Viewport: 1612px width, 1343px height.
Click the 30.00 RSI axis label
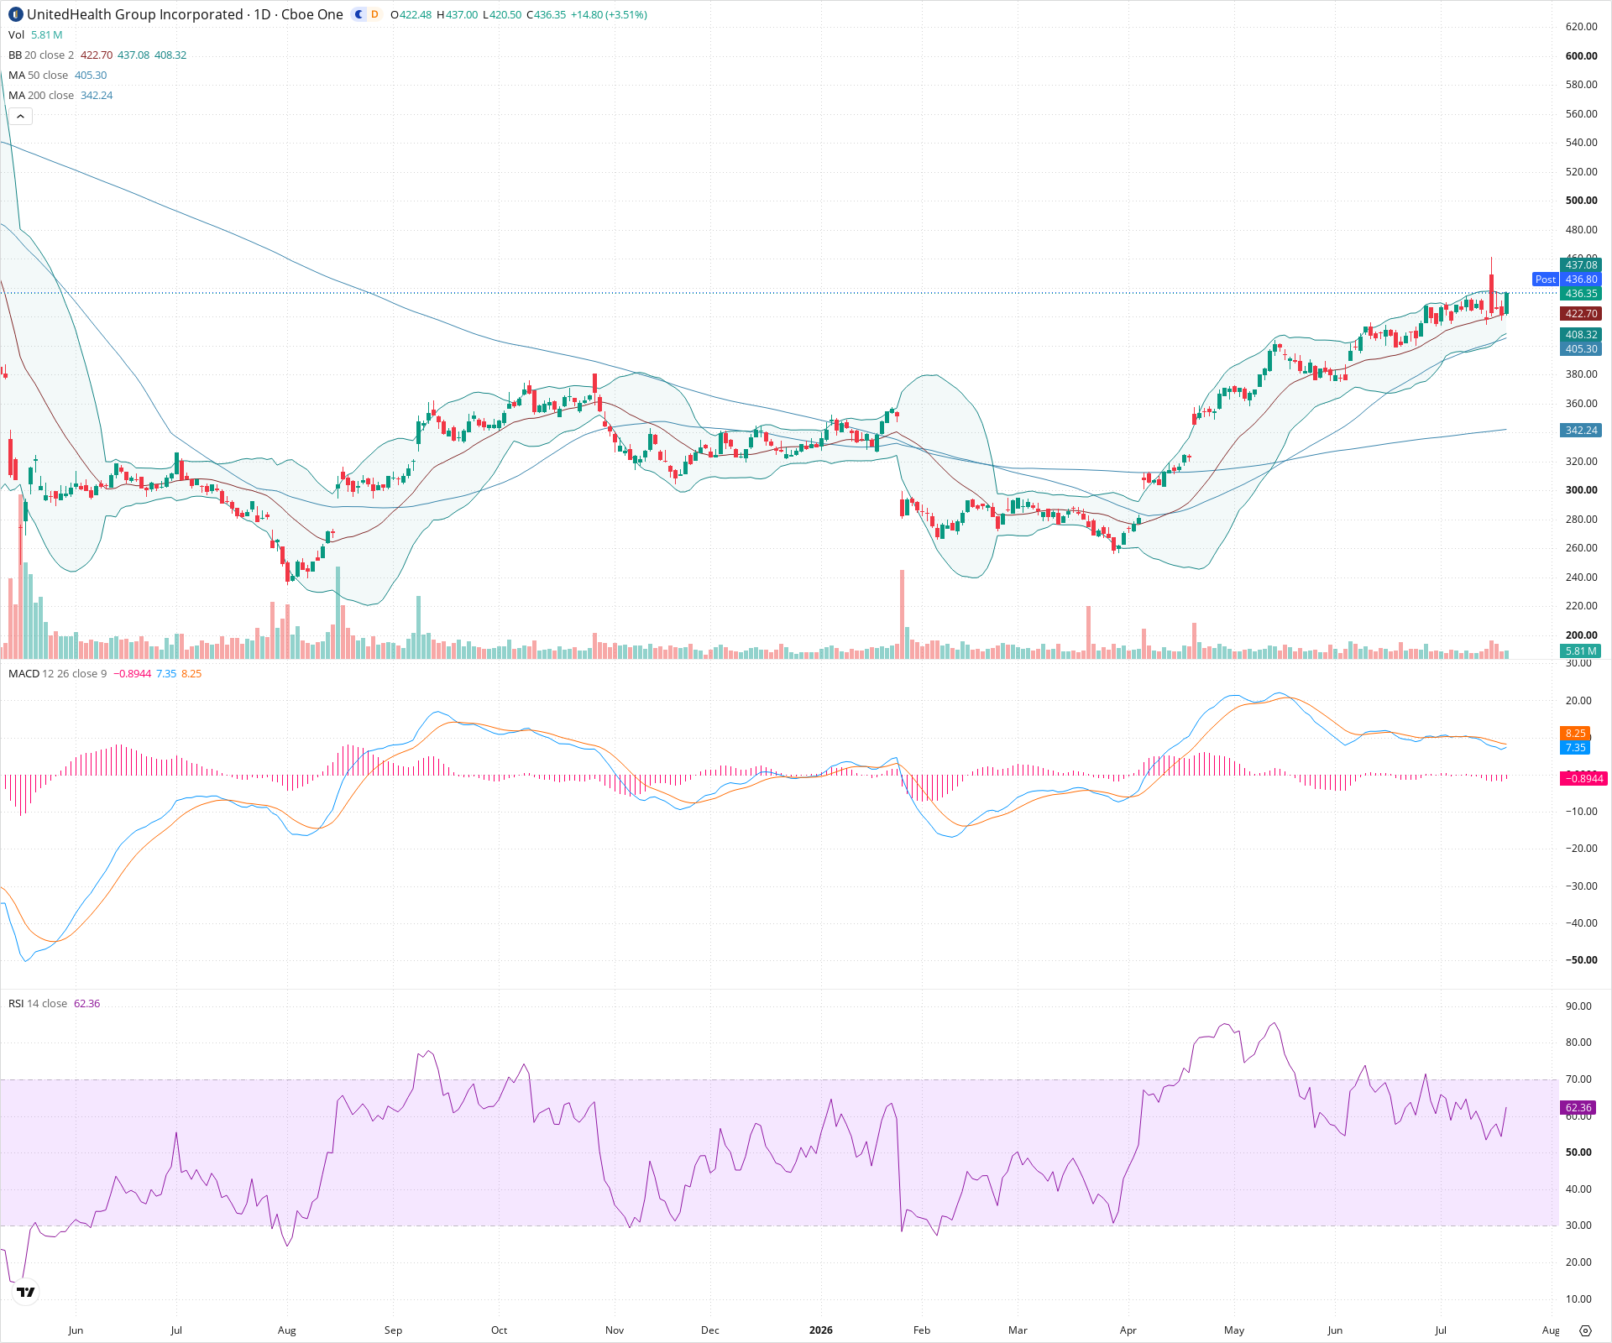(1579, 1225)
